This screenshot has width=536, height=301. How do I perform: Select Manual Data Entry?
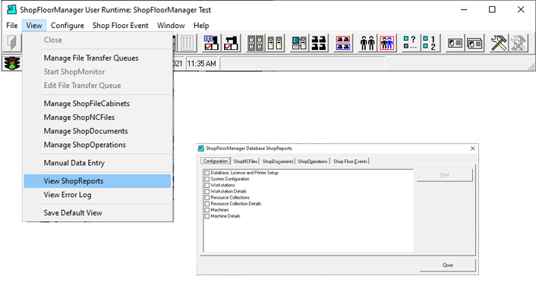(97, 163)
